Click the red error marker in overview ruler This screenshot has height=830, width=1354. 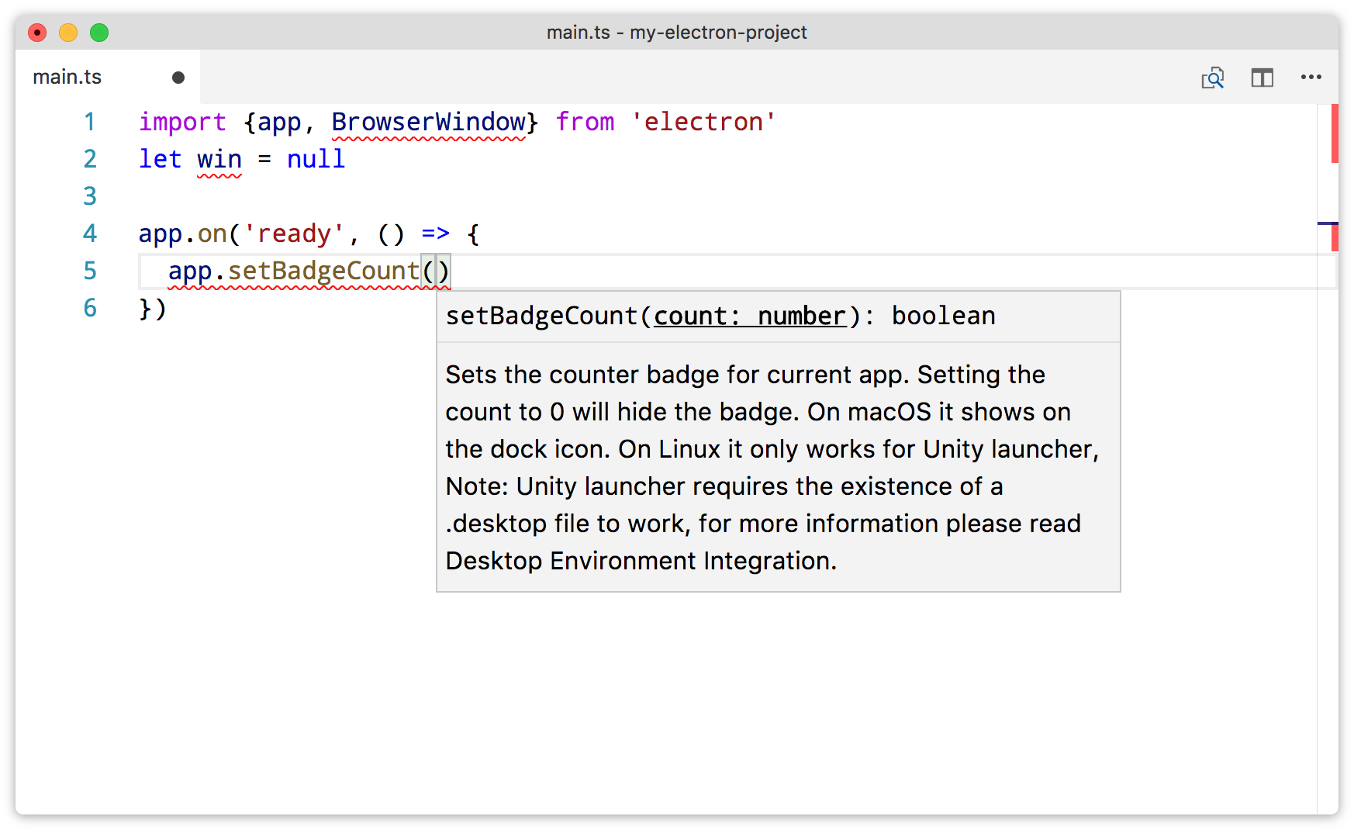(1335, 132)
